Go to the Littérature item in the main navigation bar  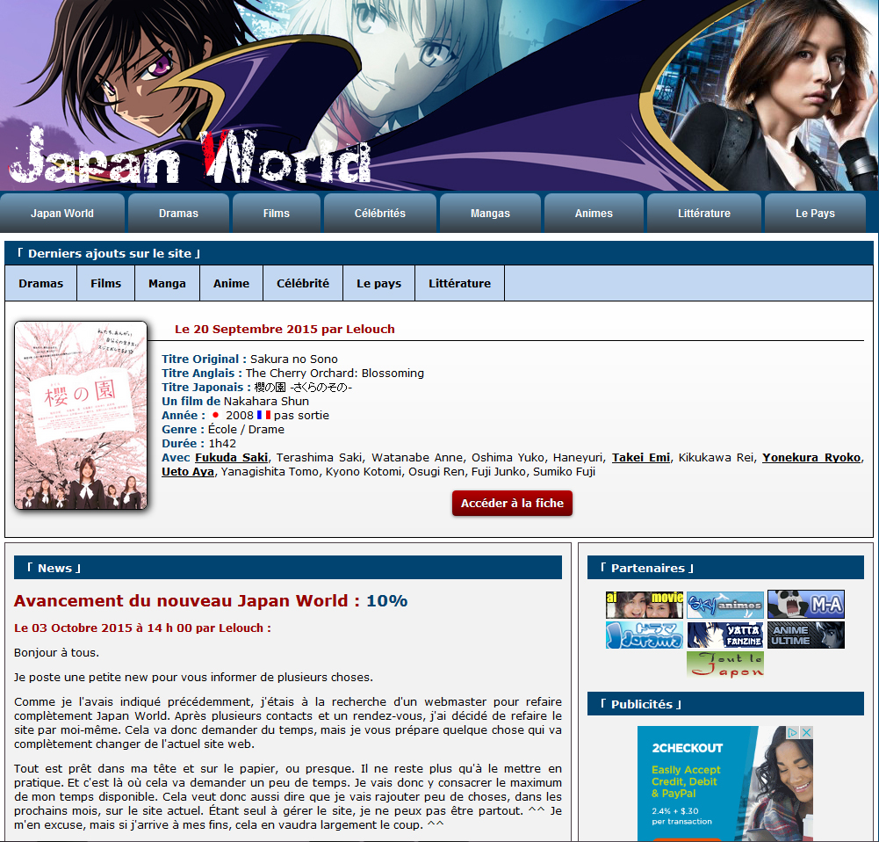[x=704, y=214]
